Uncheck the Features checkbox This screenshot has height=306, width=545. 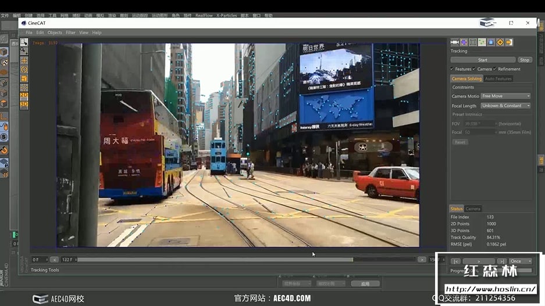click(453, 69)
